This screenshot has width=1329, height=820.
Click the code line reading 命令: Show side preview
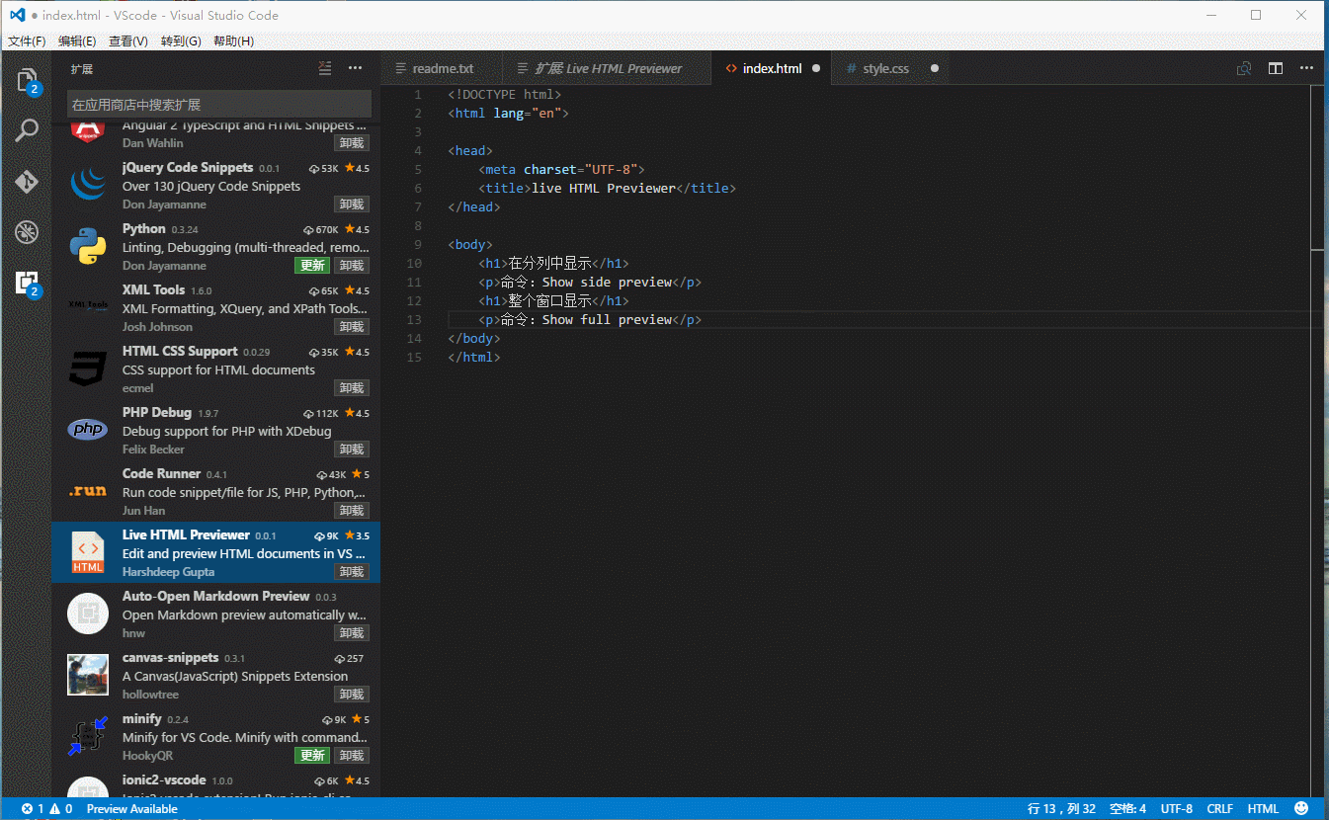590,282
